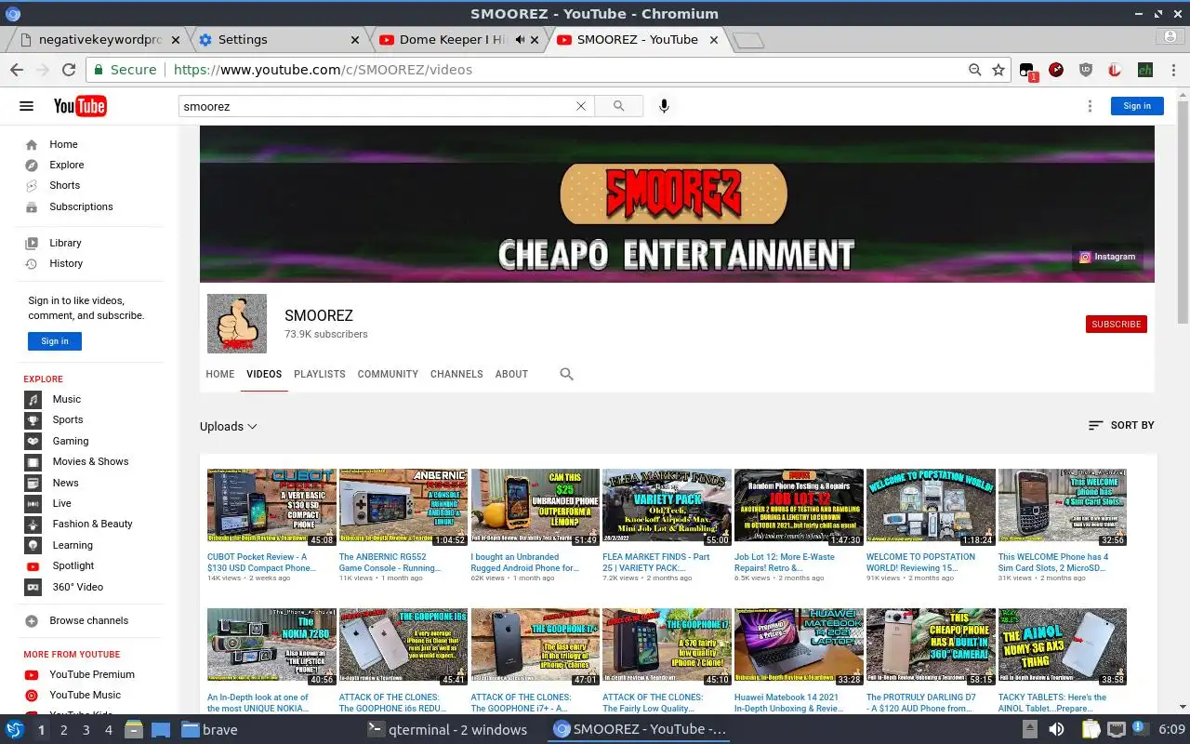Viewport: 1190px width, 744px height.
Task: Open the YouTube hamburger guide menu
Action: [x=26, y=106]
